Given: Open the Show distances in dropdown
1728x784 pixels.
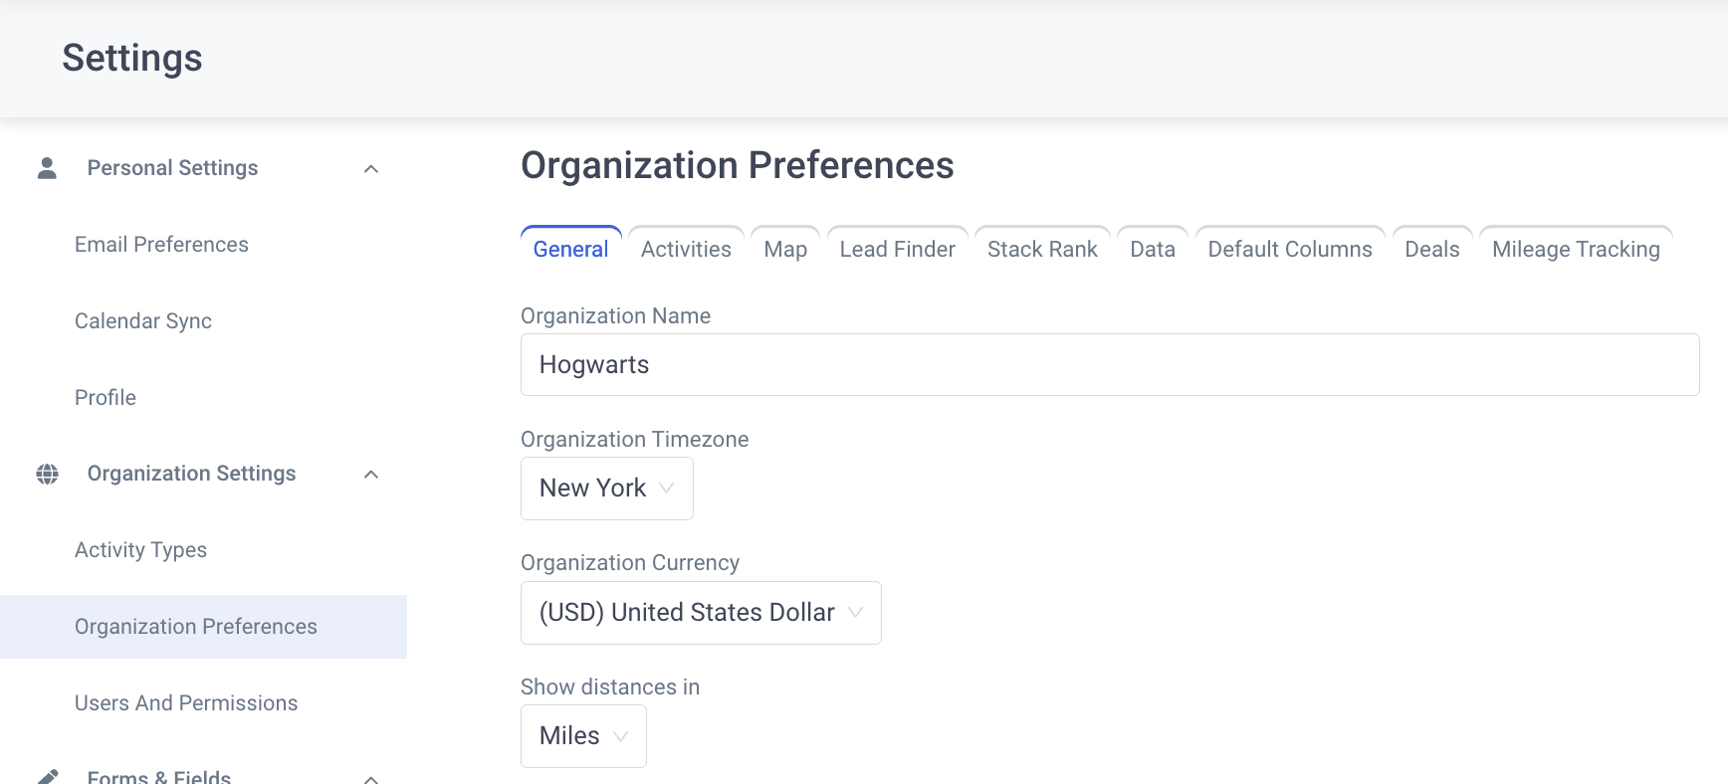Looking at the screenshot, I should pos(583,736).
